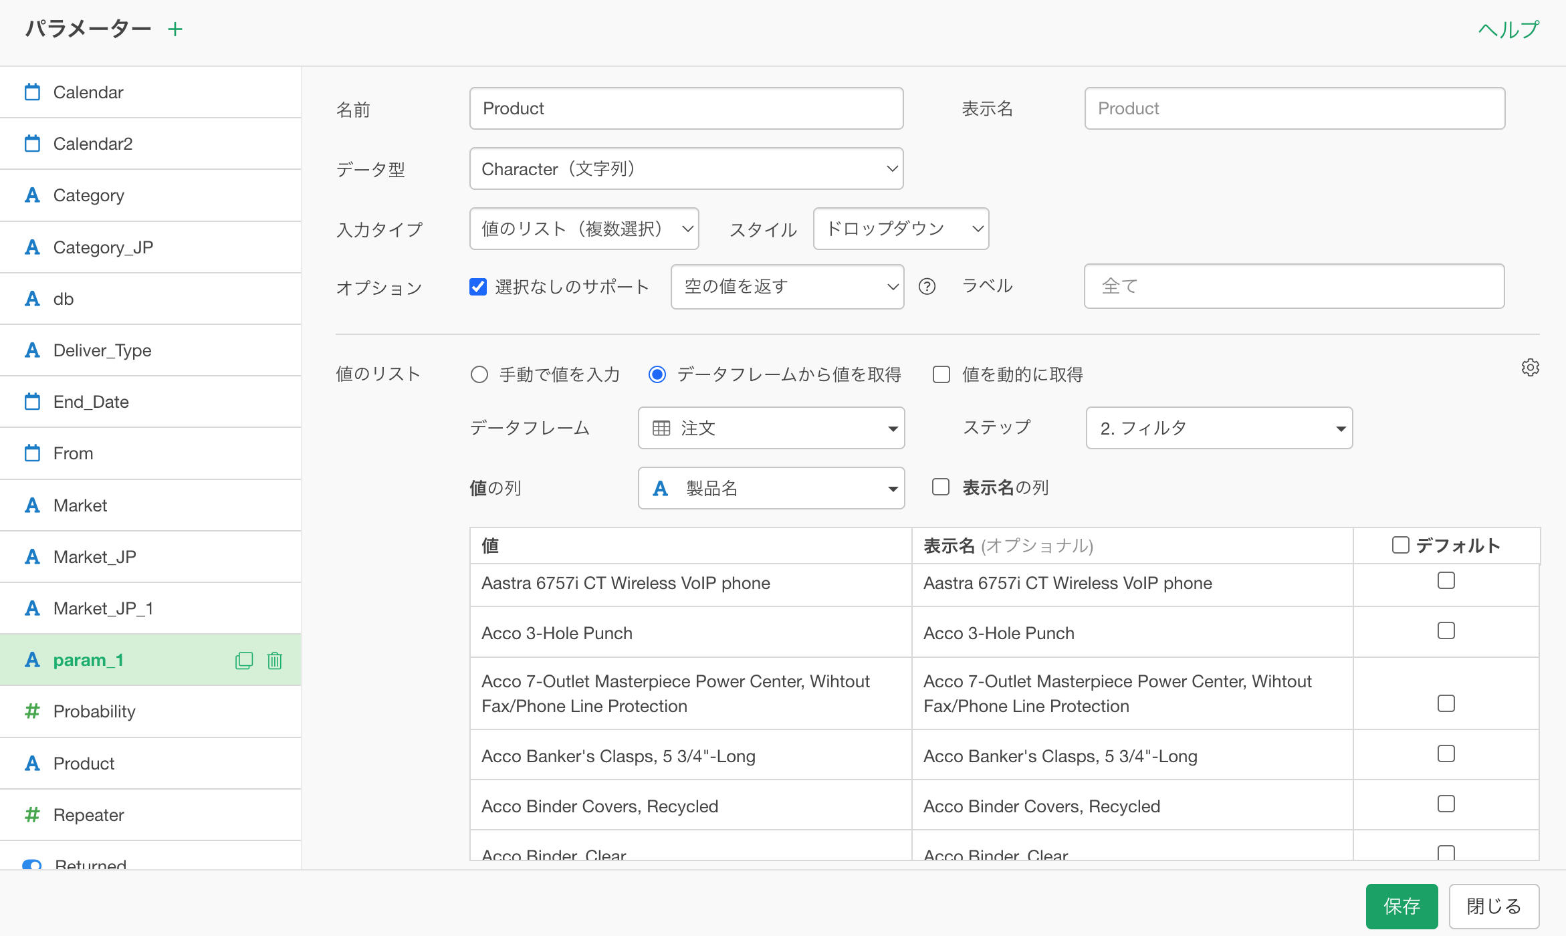Click the A icon in the 製品名 dropdown
This screenshot has width=1566, height=936.
click(661, 489)
